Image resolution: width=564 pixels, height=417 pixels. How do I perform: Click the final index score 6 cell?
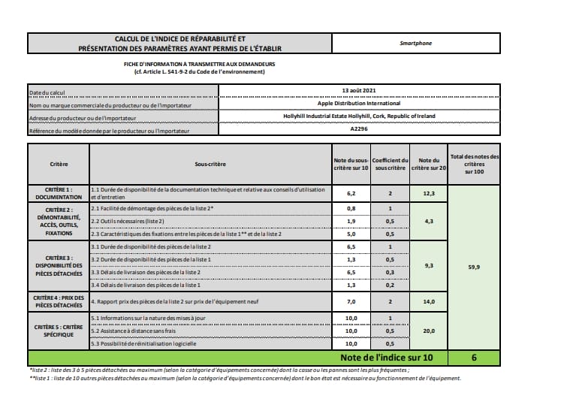point(474,358)
